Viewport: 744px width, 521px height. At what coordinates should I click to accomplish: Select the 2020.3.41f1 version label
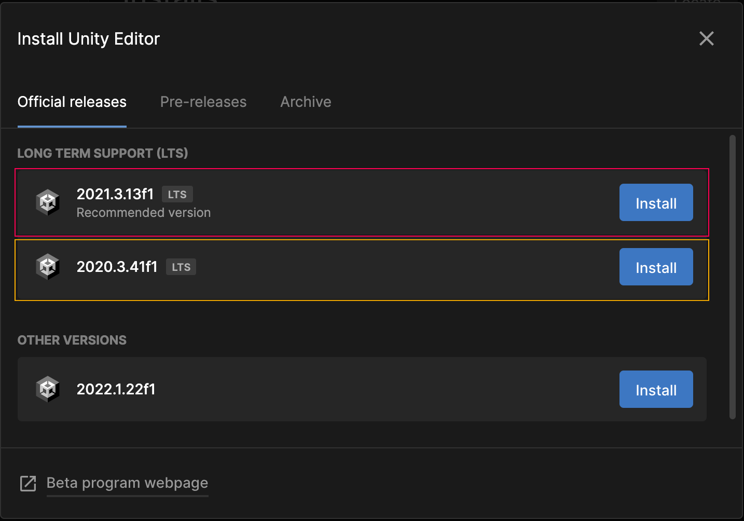(117, 267)
